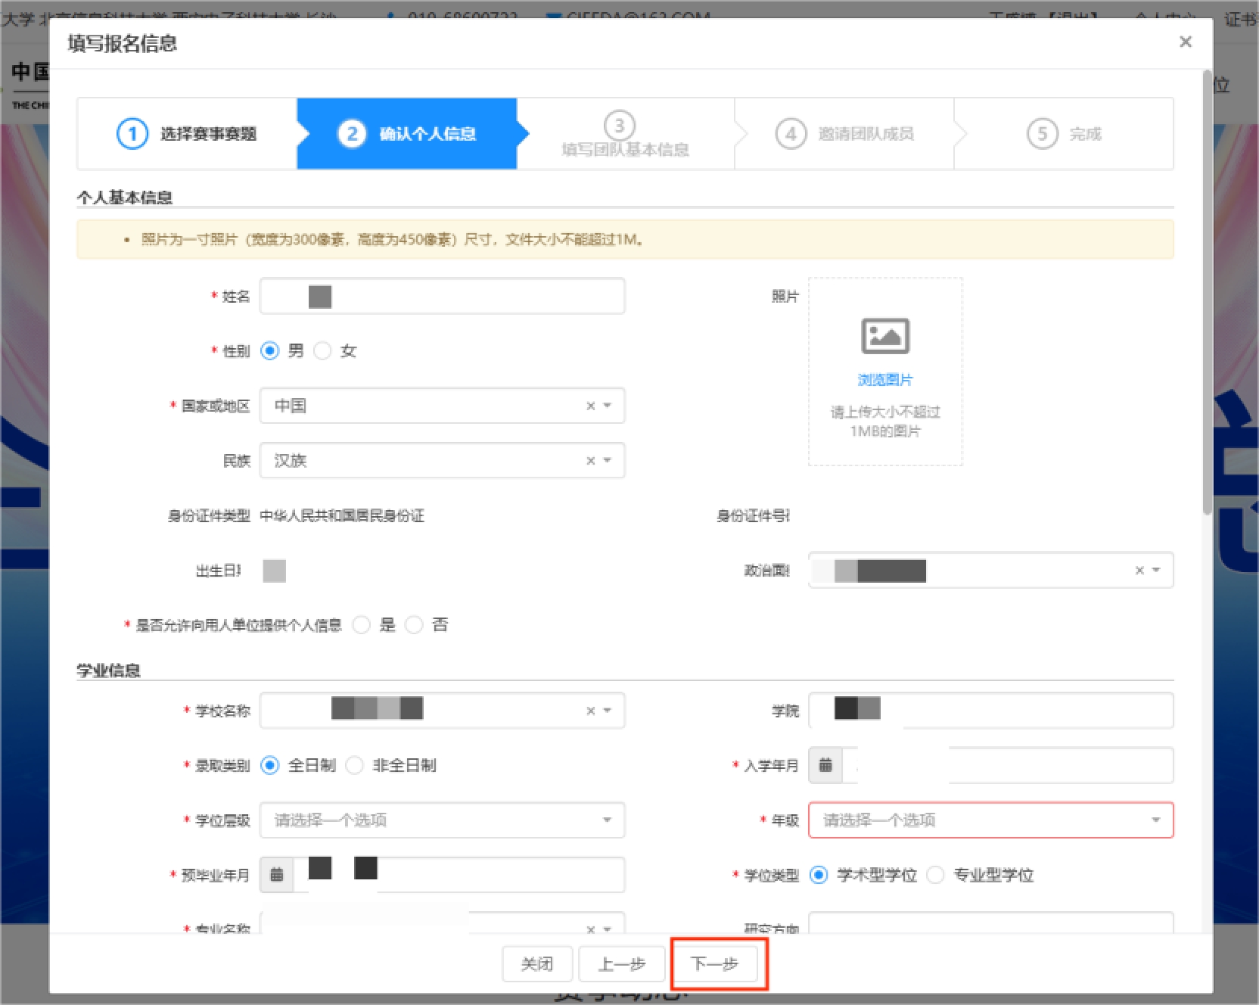Choose 专业型学位 degree type
This screenshot has height=1005, width=1259.
[936, 876]
